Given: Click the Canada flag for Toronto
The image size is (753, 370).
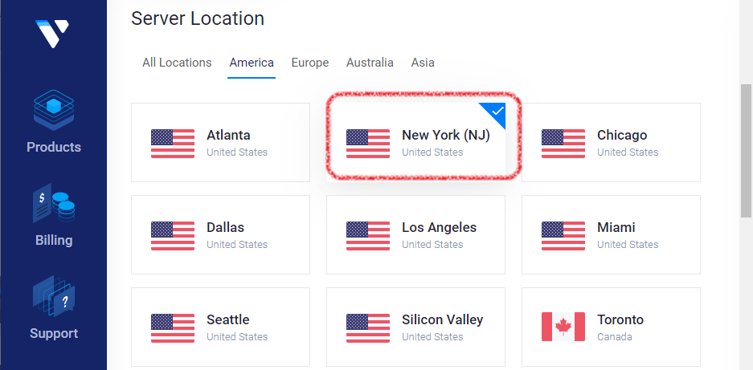Looking at the screenshot, I should [563, 327].
